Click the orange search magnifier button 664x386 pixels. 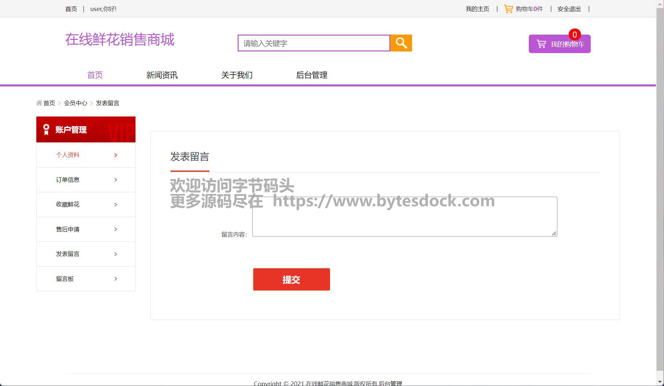tap(401, 43)
